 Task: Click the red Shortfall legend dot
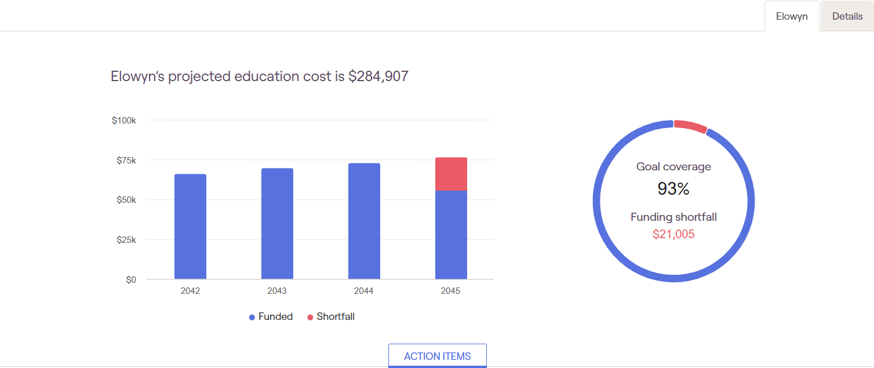coord(310,317)
